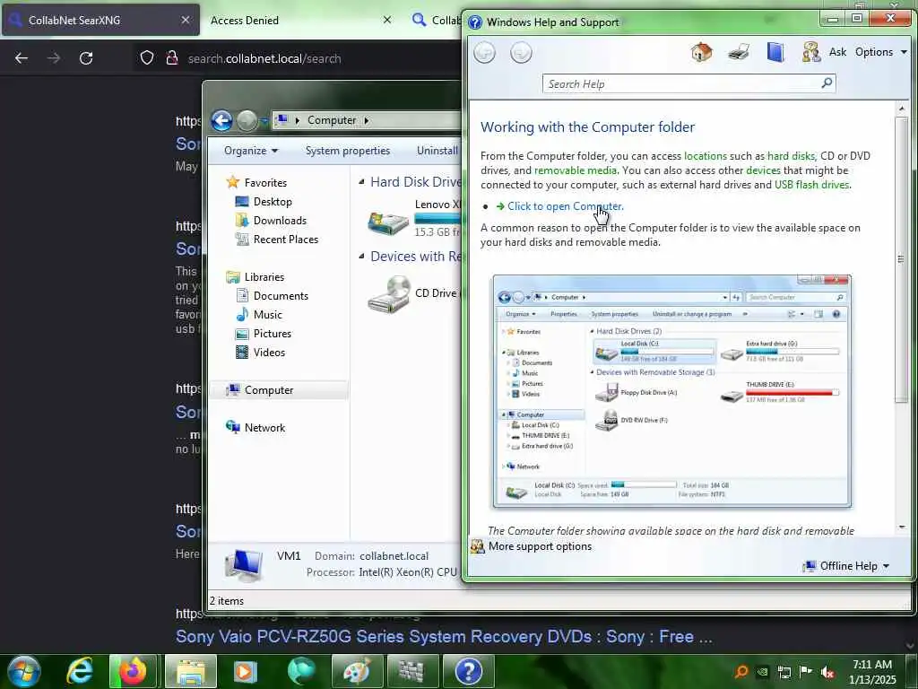Open Desktop in the navigation pane
Image resolution: width=918 pixels, height=689 pixels.
point(273,202)
